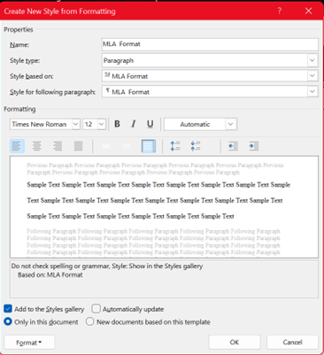The height and width of the screenshot is (355, 324).
Task: Set align right paragraph alignment
Action: pyautogui.click(x=58, y=146)
